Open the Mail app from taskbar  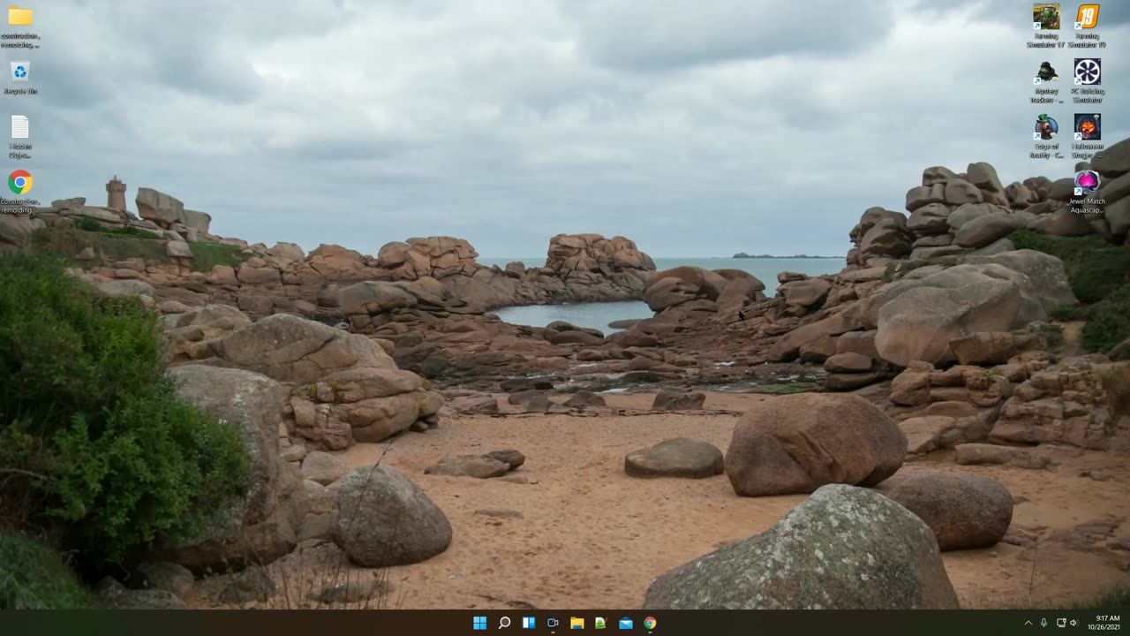tap(626, 623)
